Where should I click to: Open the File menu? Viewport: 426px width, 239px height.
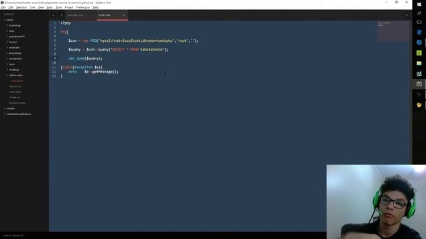(3, 7)
